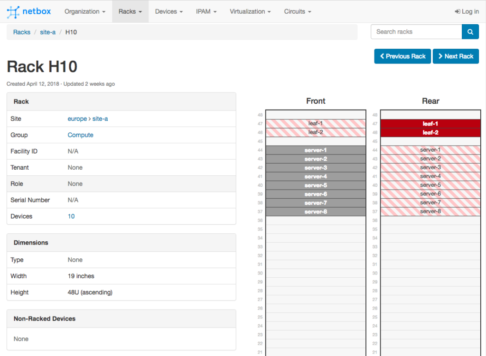The height and width of the screenshot is (356, 486).
Task: Open the Organization dropdown menu
Action: coord(85,11)
